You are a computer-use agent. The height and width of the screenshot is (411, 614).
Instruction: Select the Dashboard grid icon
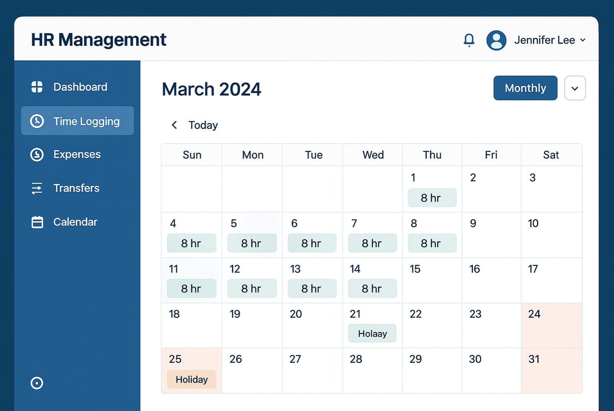coord(37,87)
